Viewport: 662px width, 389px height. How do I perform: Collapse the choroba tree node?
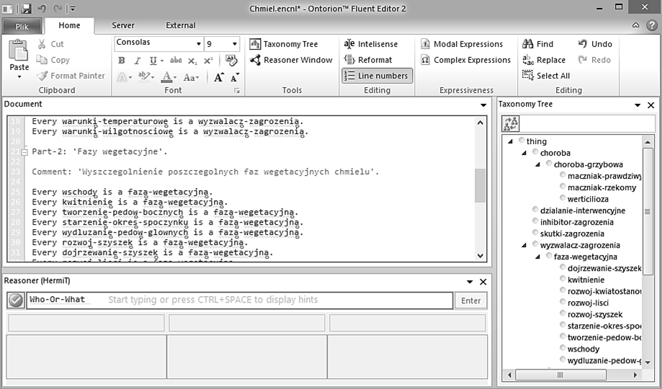pyautogui.click(x=524, y=153)
